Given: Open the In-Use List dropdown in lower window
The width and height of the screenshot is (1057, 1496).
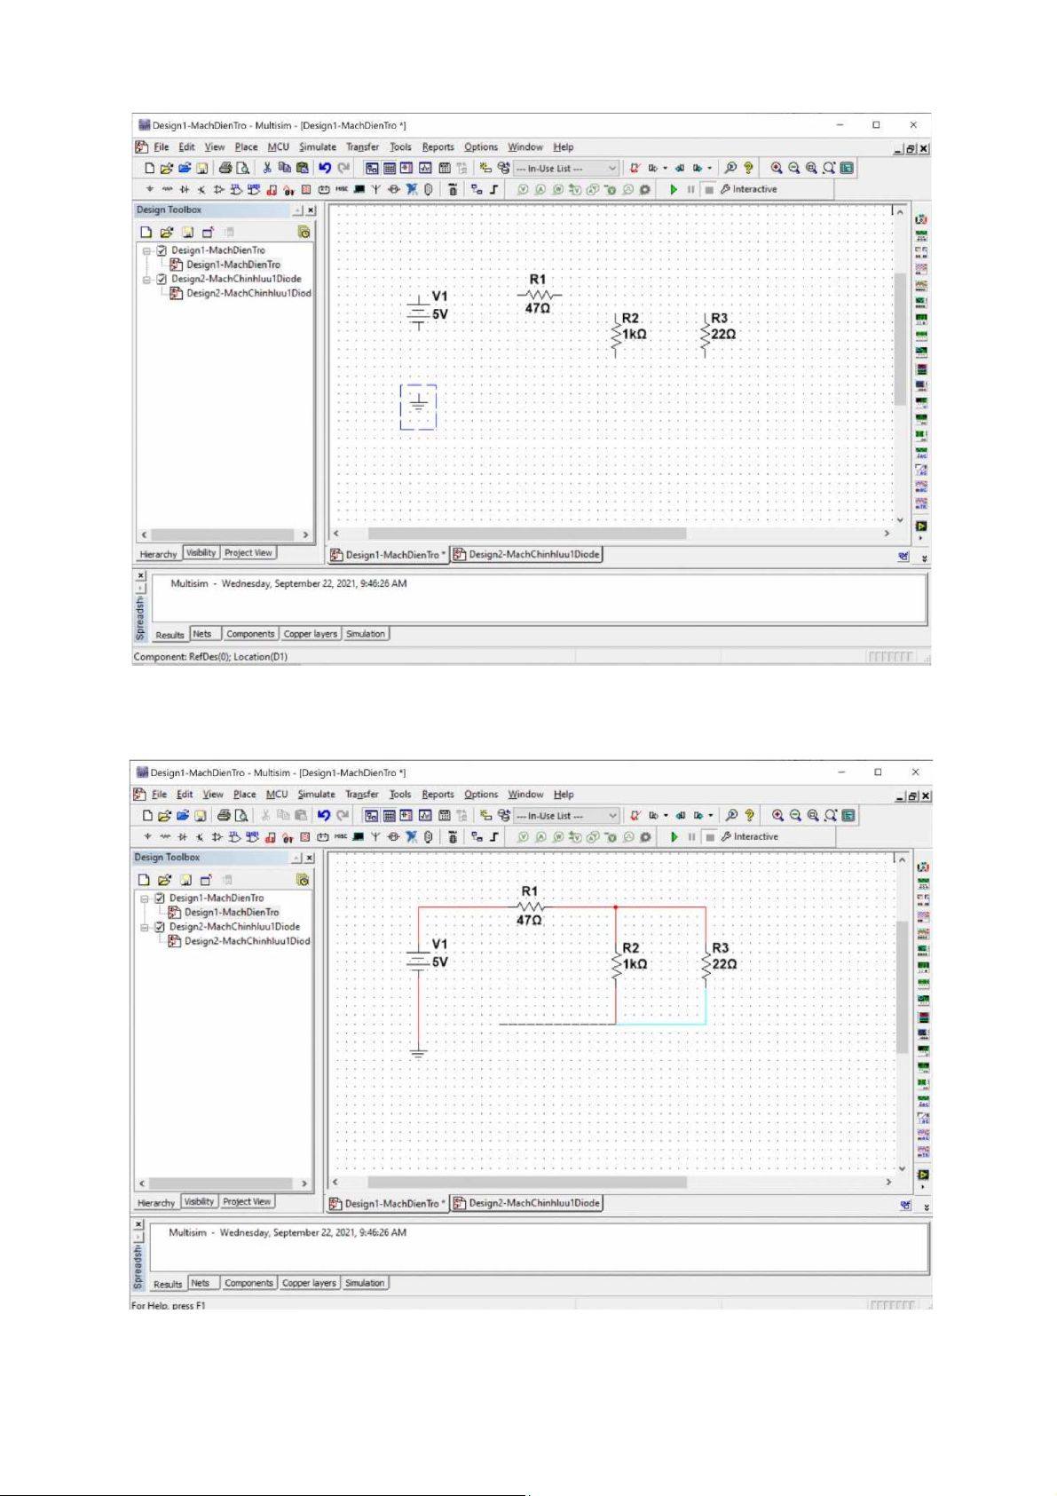Looking at the screenshot, I should (x=611, y=815).
